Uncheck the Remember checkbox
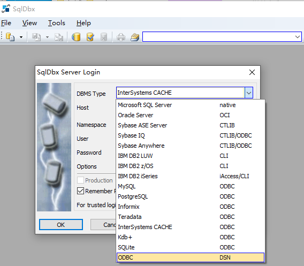The image size is (304, 266). pos(80,191)
